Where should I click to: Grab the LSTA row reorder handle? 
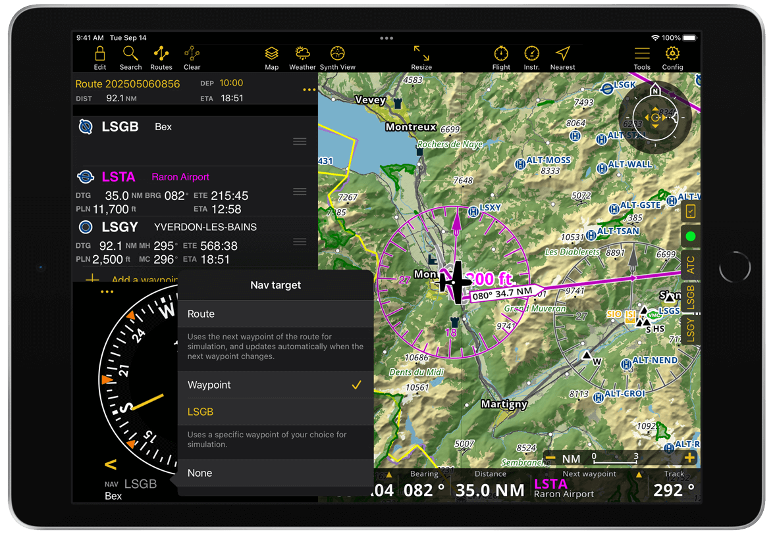300,191
